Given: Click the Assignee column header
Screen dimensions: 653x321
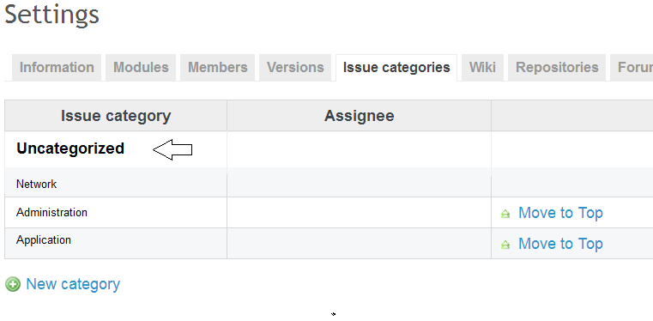Looking at the screenshot, I should pos(359,116).
